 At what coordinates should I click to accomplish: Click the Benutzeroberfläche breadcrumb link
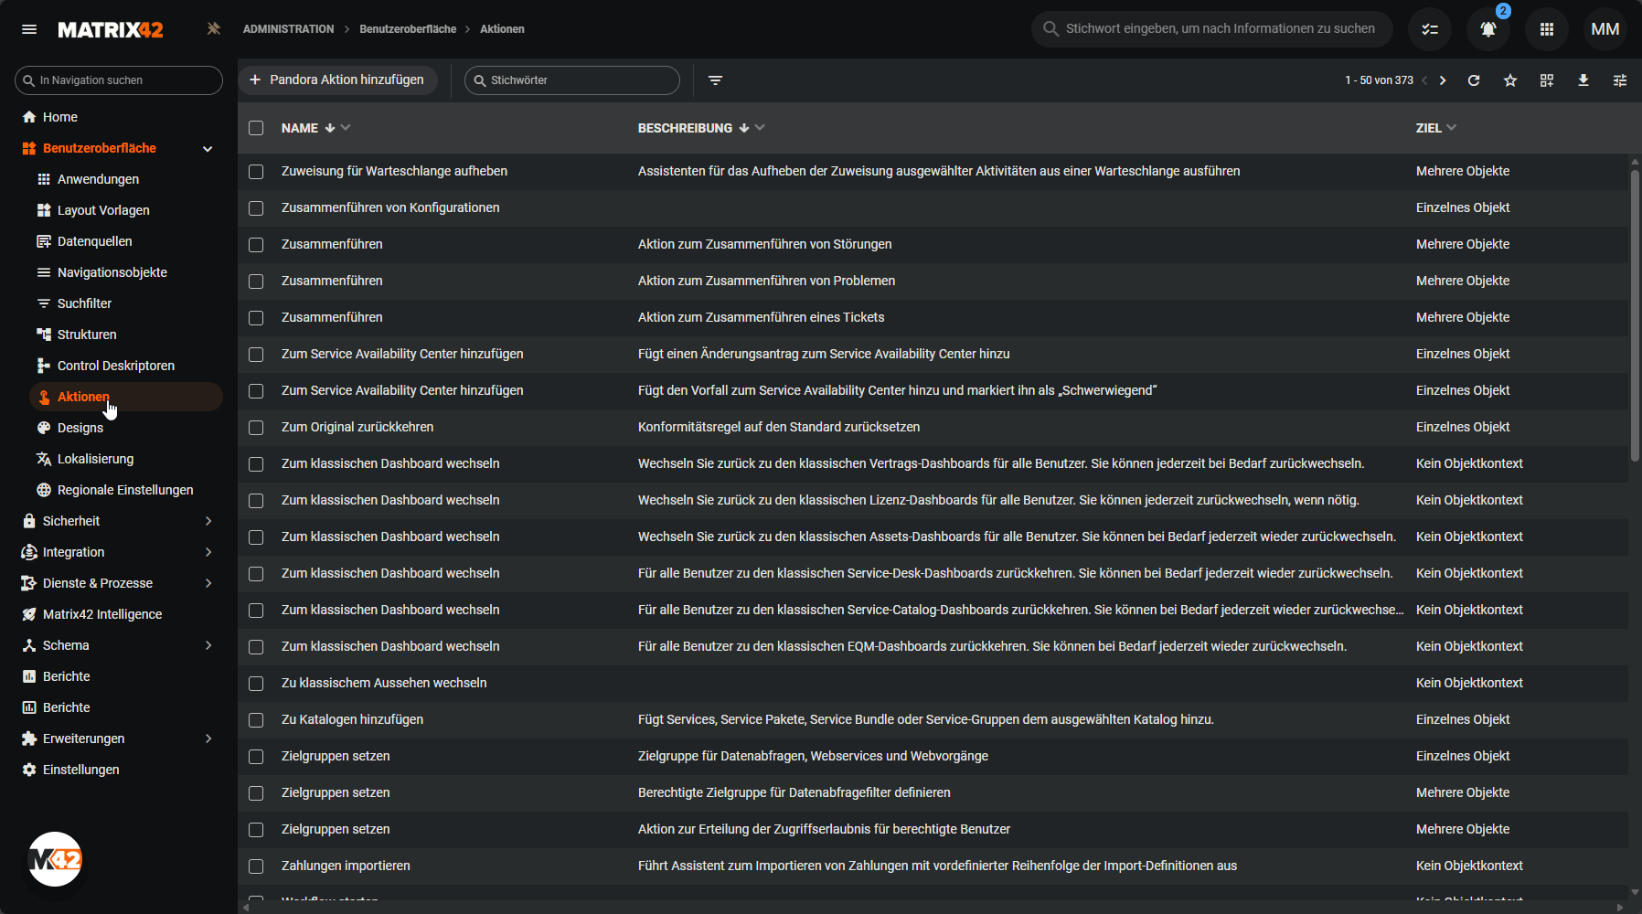click(408, 29)
